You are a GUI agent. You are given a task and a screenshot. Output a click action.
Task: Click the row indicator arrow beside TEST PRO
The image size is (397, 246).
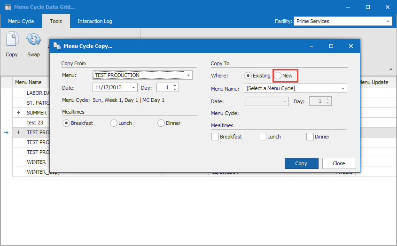(x=6, y=132)
